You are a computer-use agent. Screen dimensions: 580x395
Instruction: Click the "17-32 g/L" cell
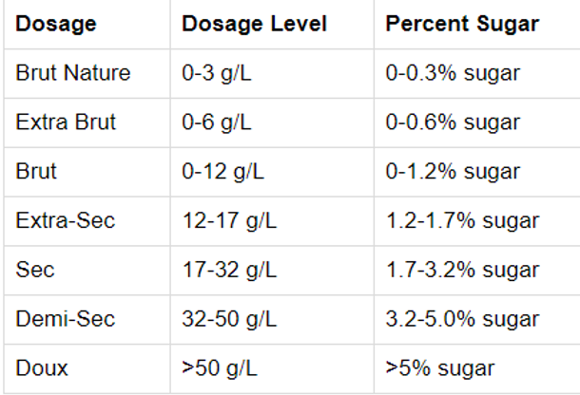tap(229, 270)
